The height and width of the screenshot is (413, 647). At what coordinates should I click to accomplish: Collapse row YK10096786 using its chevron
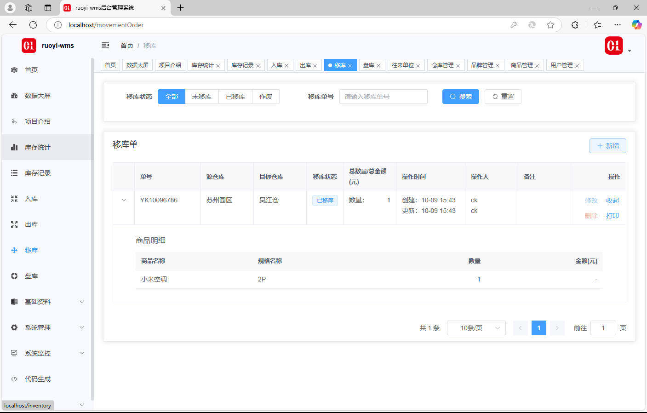coord(124,200)
